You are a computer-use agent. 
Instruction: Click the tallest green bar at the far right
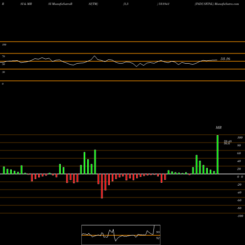[218, 154]
